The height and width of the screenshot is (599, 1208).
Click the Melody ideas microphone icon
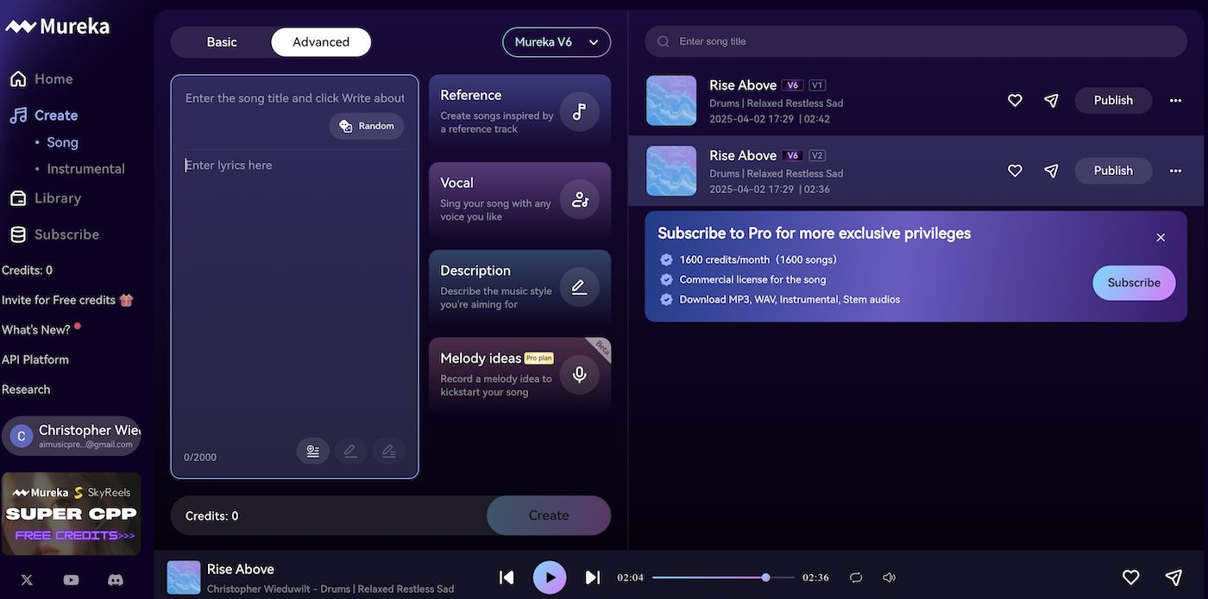click(579, 375)
